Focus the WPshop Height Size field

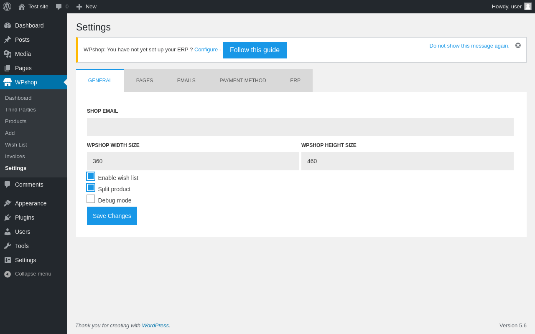click(408, 161)
